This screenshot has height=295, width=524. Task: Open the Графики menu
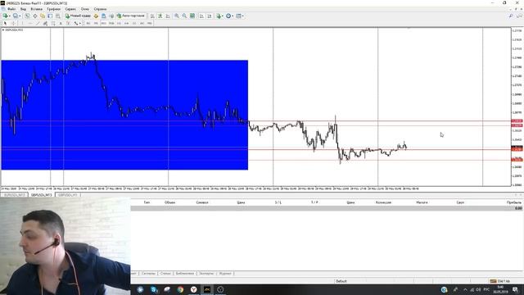point(53,9)
